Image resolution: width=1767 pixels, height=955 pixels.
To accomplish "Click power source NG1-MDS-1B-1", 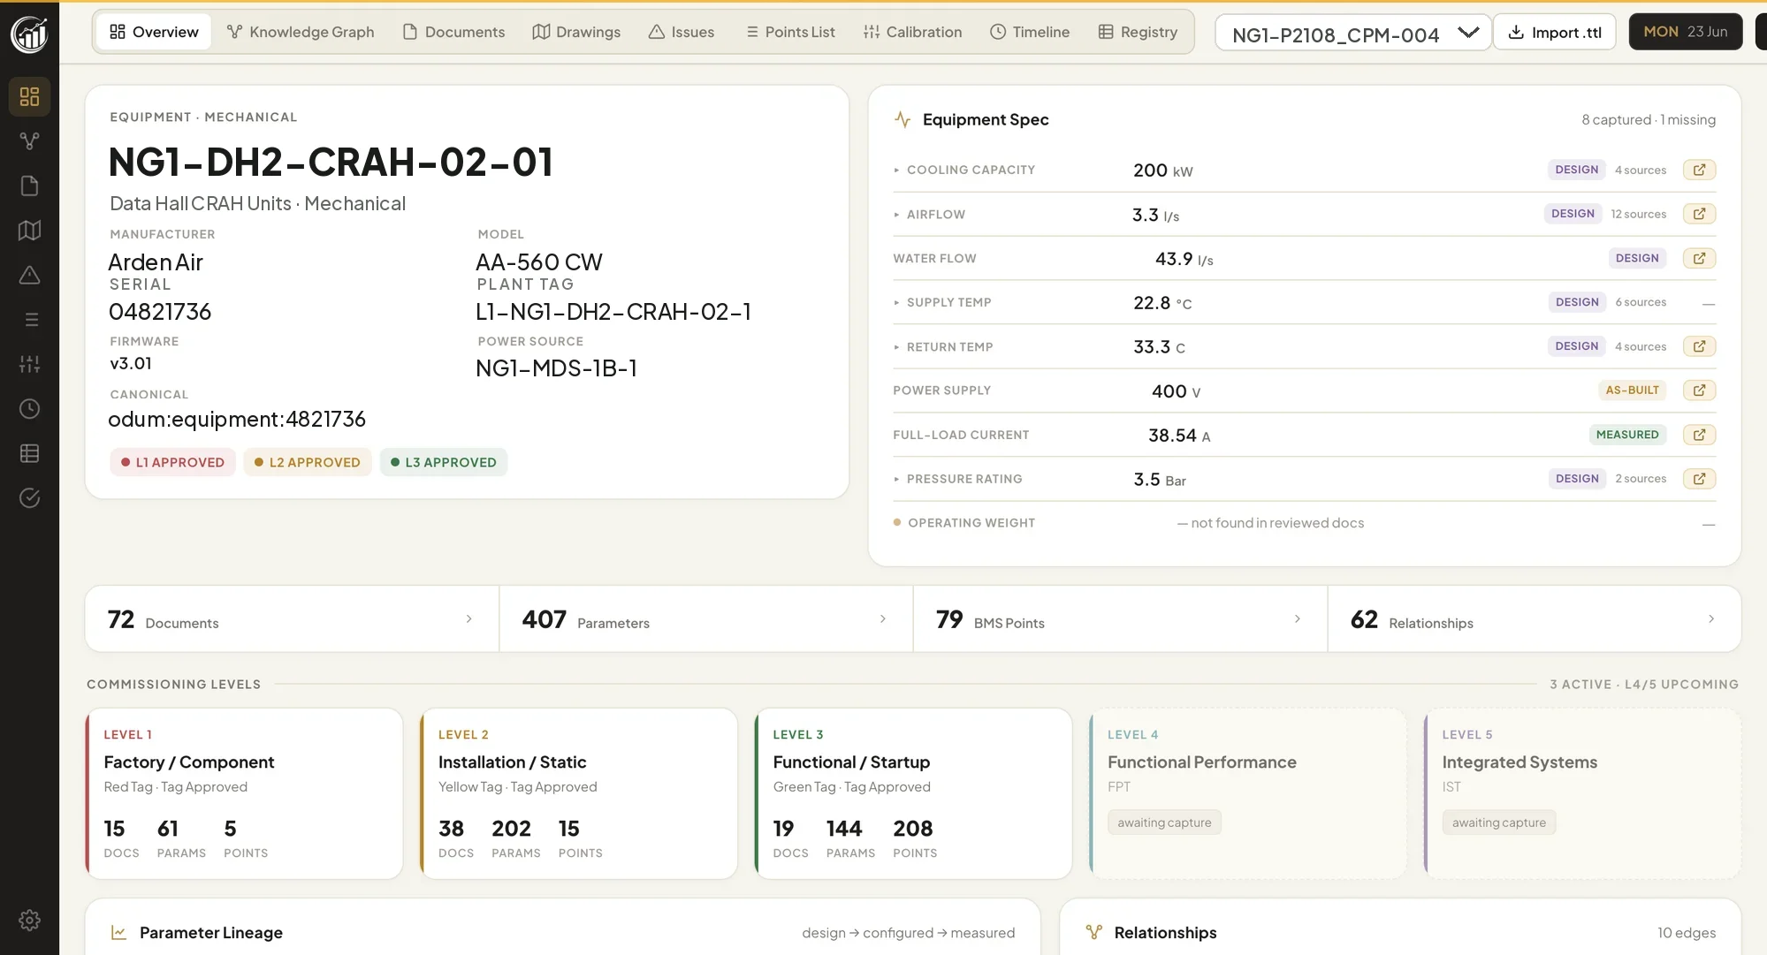I will [556, 368].
